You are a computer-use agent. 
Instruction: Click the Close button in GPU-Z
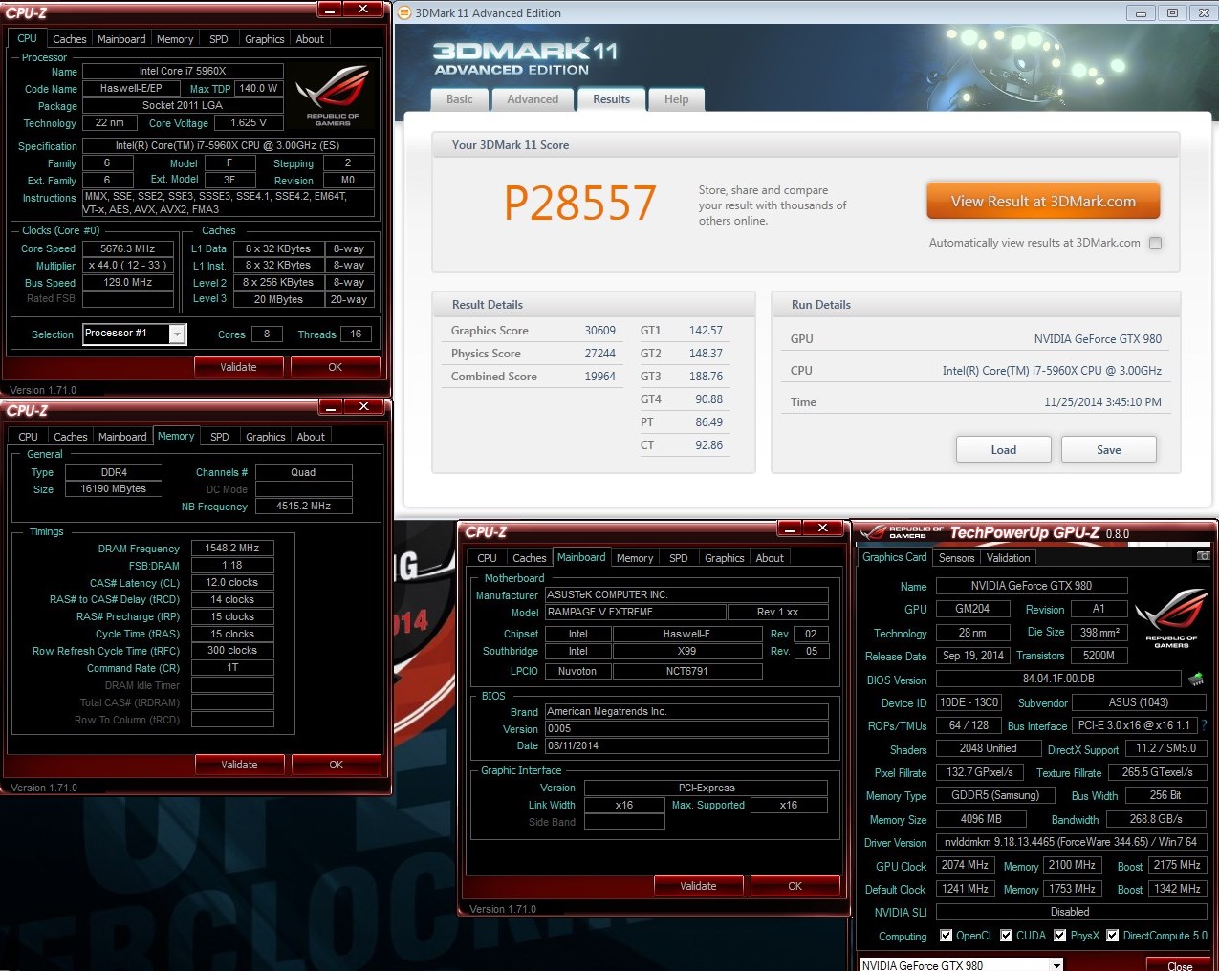(1180, 965)
